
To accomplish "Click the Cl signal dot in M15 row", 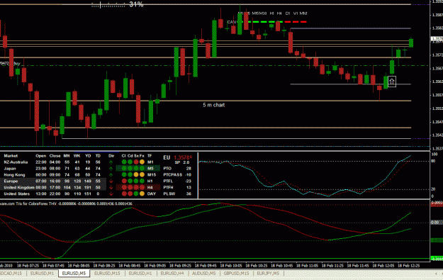I will (x=124, y=174).
